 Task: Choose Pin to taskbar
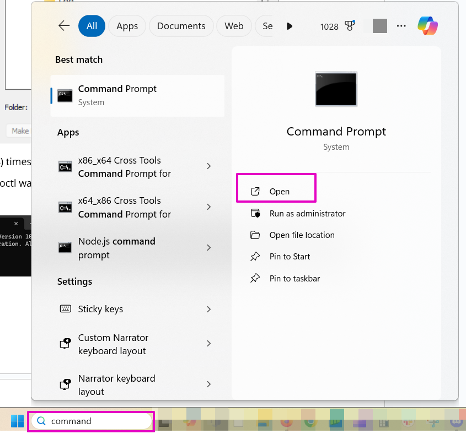(x=294, y=278)
